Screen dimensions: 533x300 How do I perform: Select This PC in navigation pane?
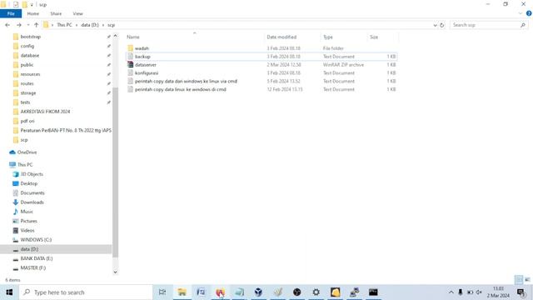point(25,165)
